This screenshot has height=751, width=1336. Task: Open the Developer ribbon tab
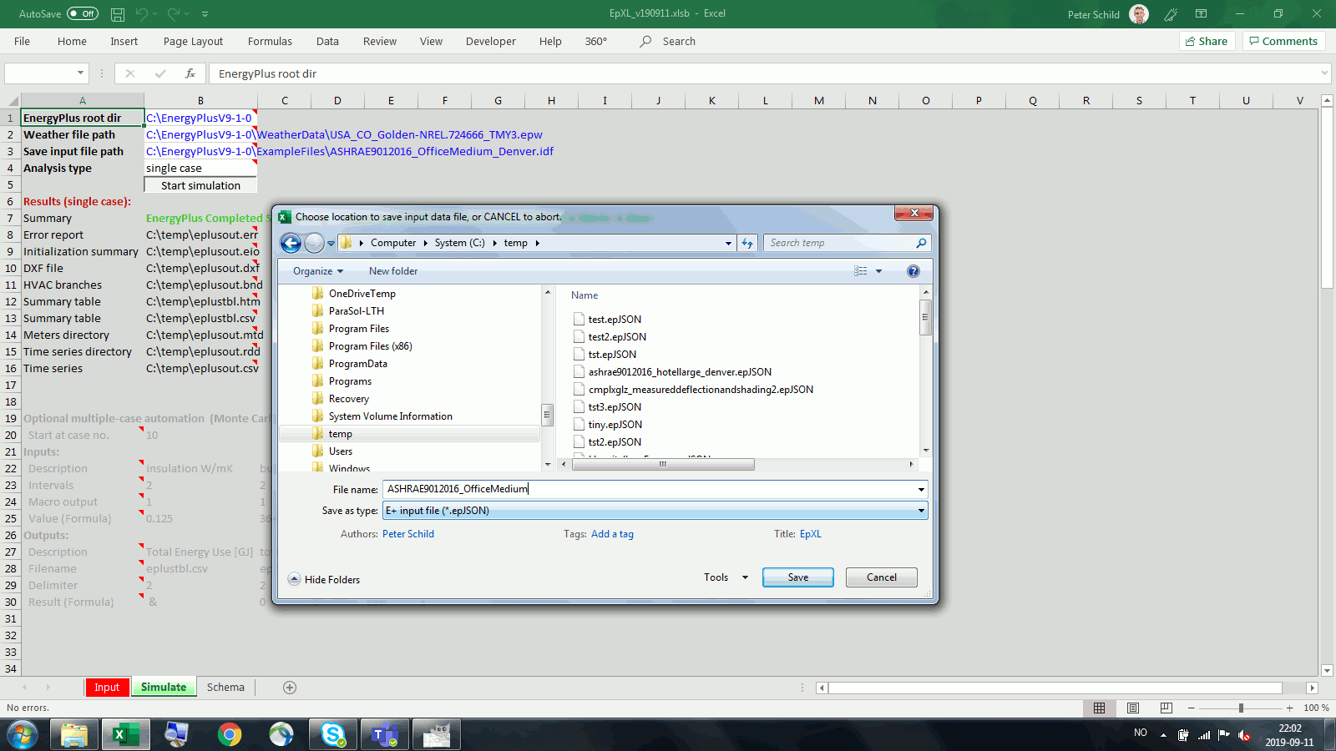pyautogui.click(x=491, y=41)
